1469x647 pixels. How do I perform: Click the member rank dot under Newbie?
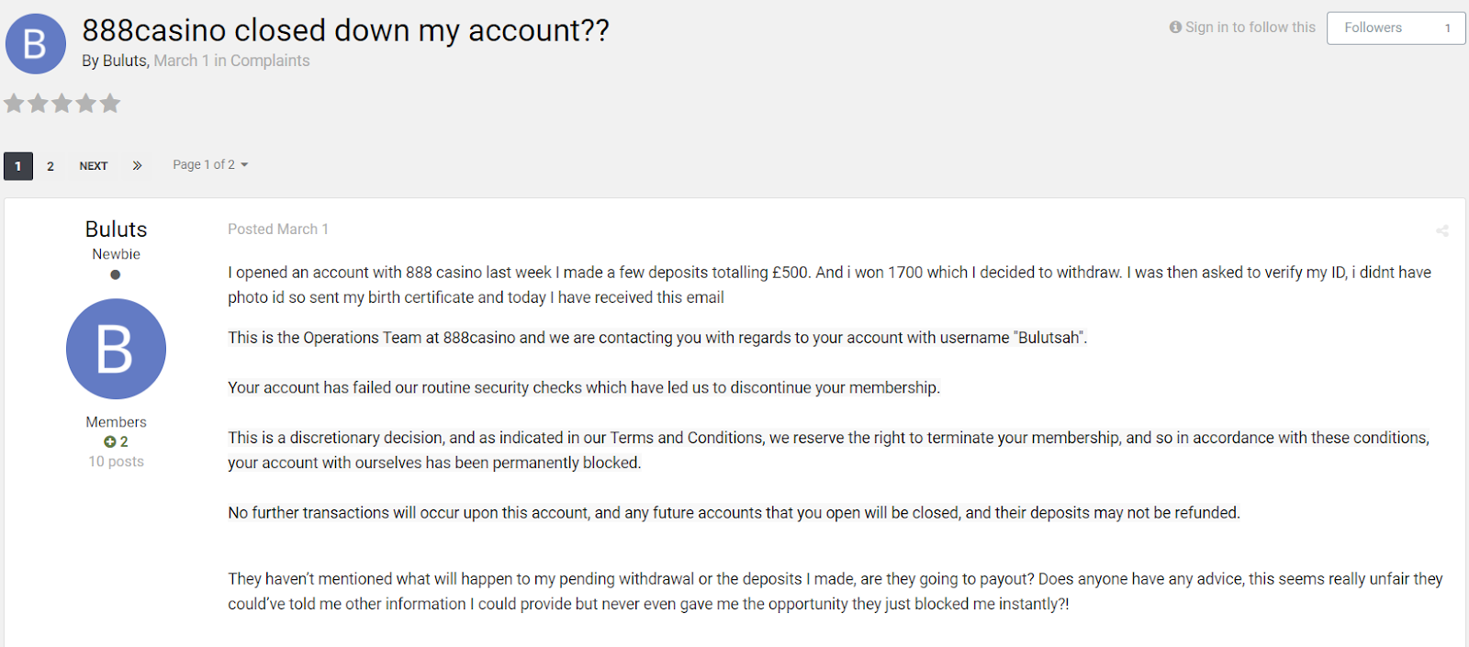[116, 274]
